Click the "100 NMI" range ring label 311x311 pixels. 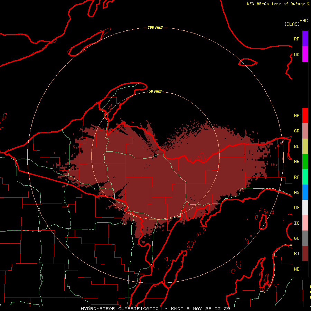tap(155, 27)
